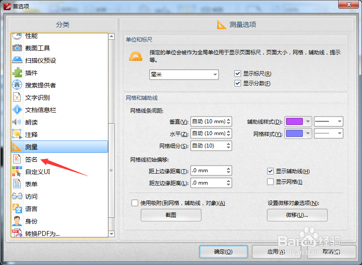The height and width of the screenshot is (265, 362).
Task: Open the 毫米 unit dropdown
Action: 184,75
